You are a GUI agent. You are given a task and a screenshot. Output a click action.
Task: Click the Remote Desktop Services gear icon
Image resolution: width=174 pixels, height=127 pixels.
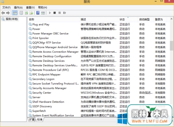pyautogui.click(x=30, y=61)
